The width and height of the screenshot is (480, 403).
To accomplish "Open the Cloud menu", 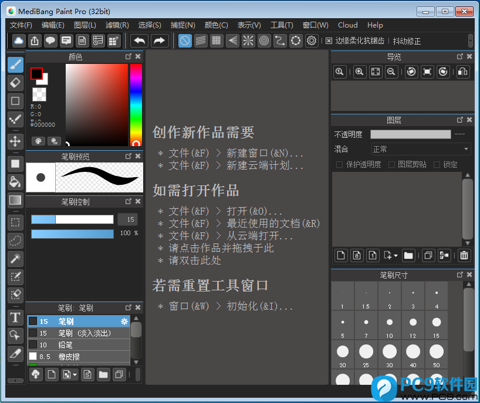I will [348, 25].
